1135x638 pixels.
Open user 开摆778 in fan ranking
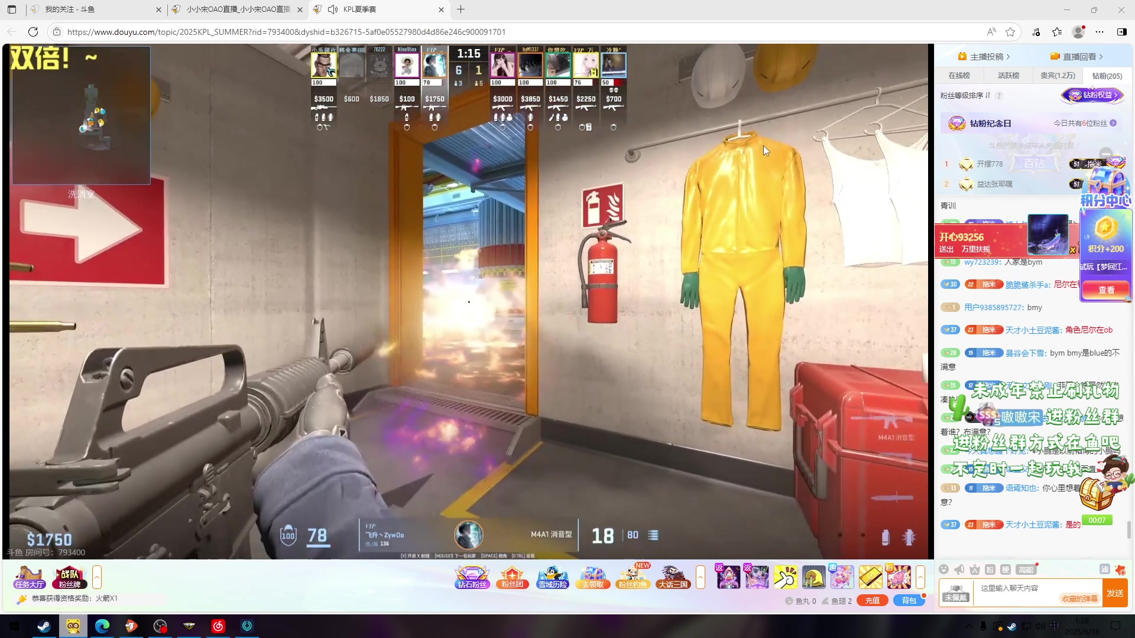pos(990,164)
